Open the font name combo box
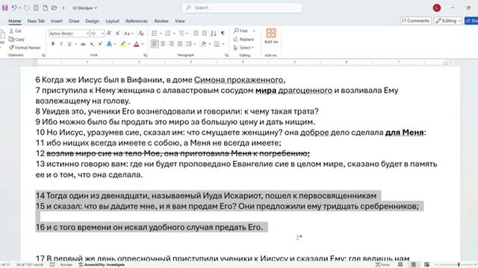The image size is (478, 268). pos(69,33)
